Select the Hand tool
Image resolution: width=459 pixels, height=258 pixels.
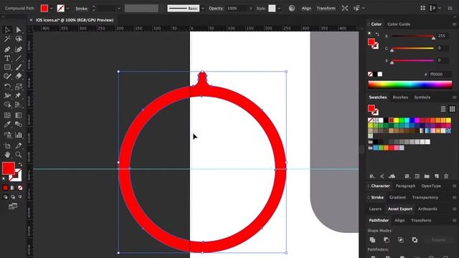7,155
